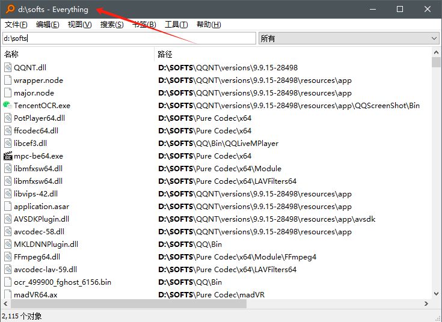Select the PotPlayer64.dll file name
This screenshot has width=442, height=322.
tap(40, 118)
